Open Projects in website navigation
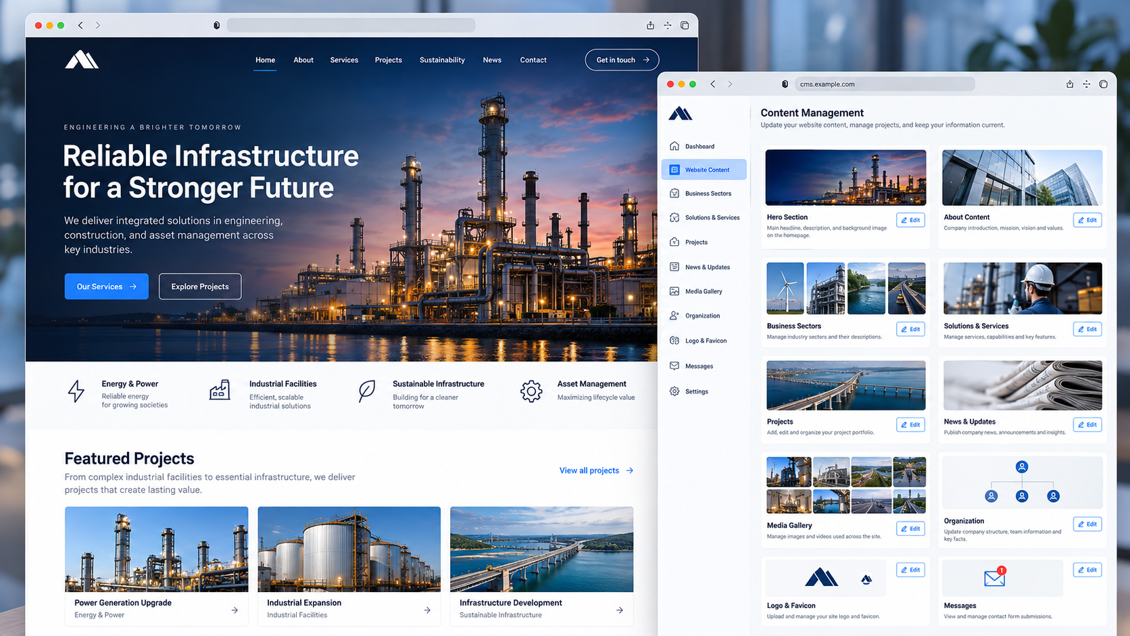This screenshot has height=636, width=1130. pos(389,60)
